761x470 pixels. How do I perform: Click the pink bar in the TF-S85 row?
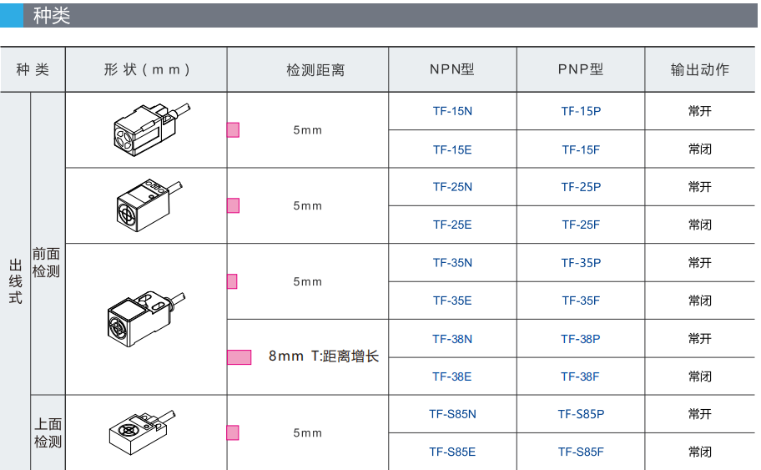pos(234,432)
